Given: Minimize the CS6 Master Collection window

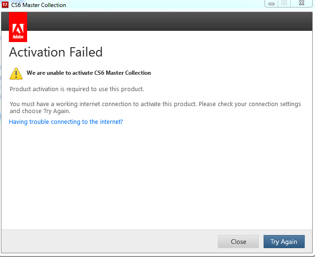Looking at the screenshot, I should [272, 4].
